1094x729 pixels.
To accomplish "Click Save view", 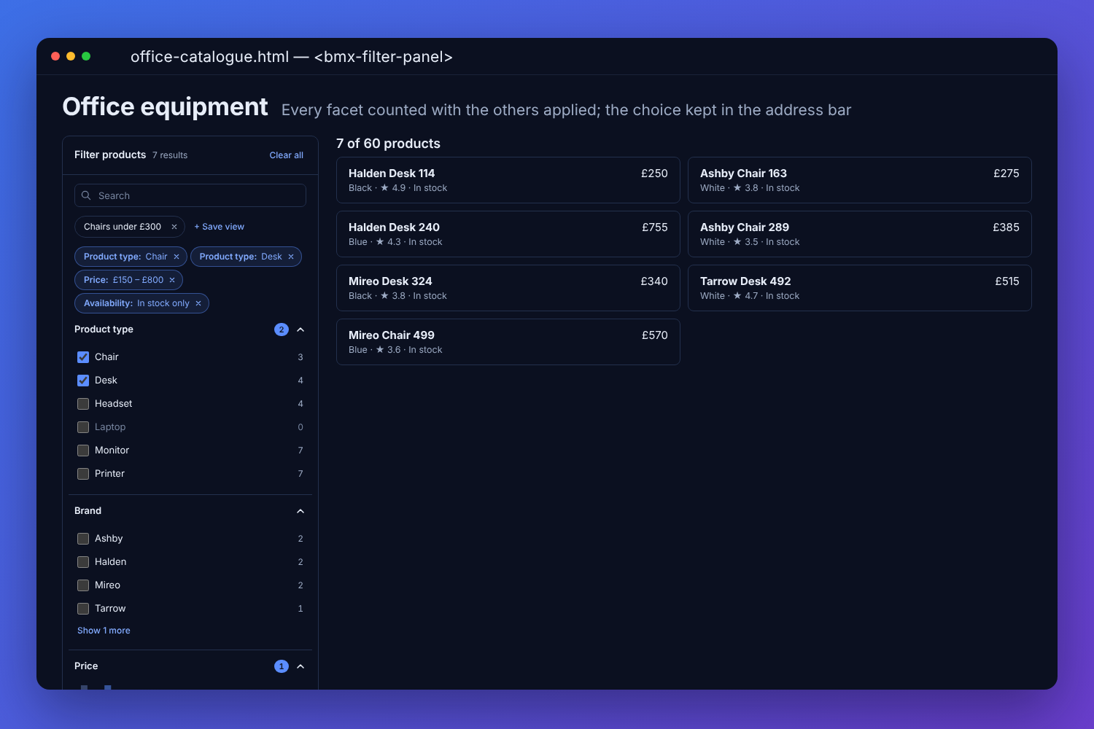I will [219, 227].
